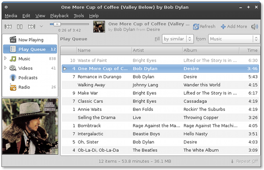Viewport: 264px width, 170px height.
Task: Open the Radio source
Action: pos(24,87)
